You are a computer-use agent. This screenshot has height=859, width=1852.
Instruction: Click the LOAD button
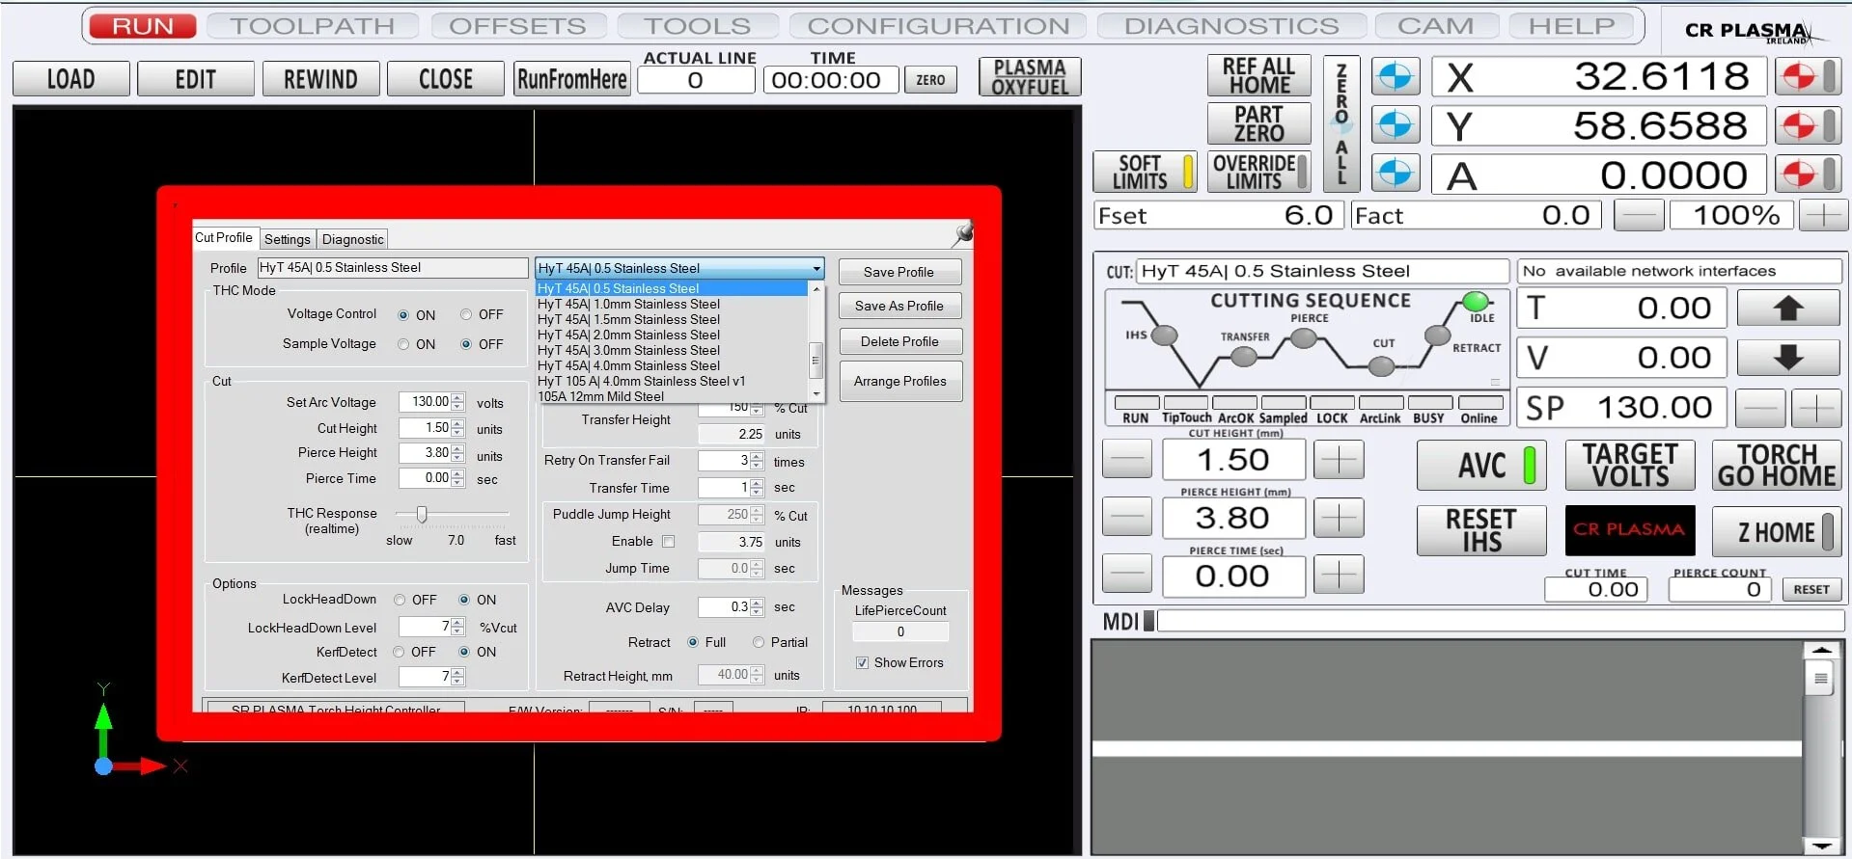tap(71, 79)
